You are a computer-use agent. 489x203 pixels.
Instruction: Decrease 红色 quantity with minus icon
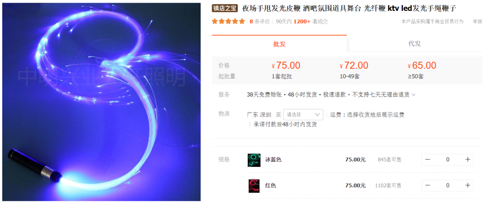[x=427, y=185]
